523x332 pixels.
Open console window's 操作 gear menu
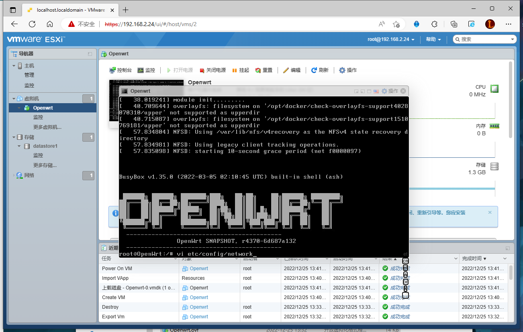point(390,91)
